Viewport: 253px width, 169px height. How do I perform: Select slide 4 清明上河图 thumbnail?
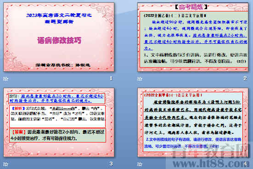coord(193,122)
